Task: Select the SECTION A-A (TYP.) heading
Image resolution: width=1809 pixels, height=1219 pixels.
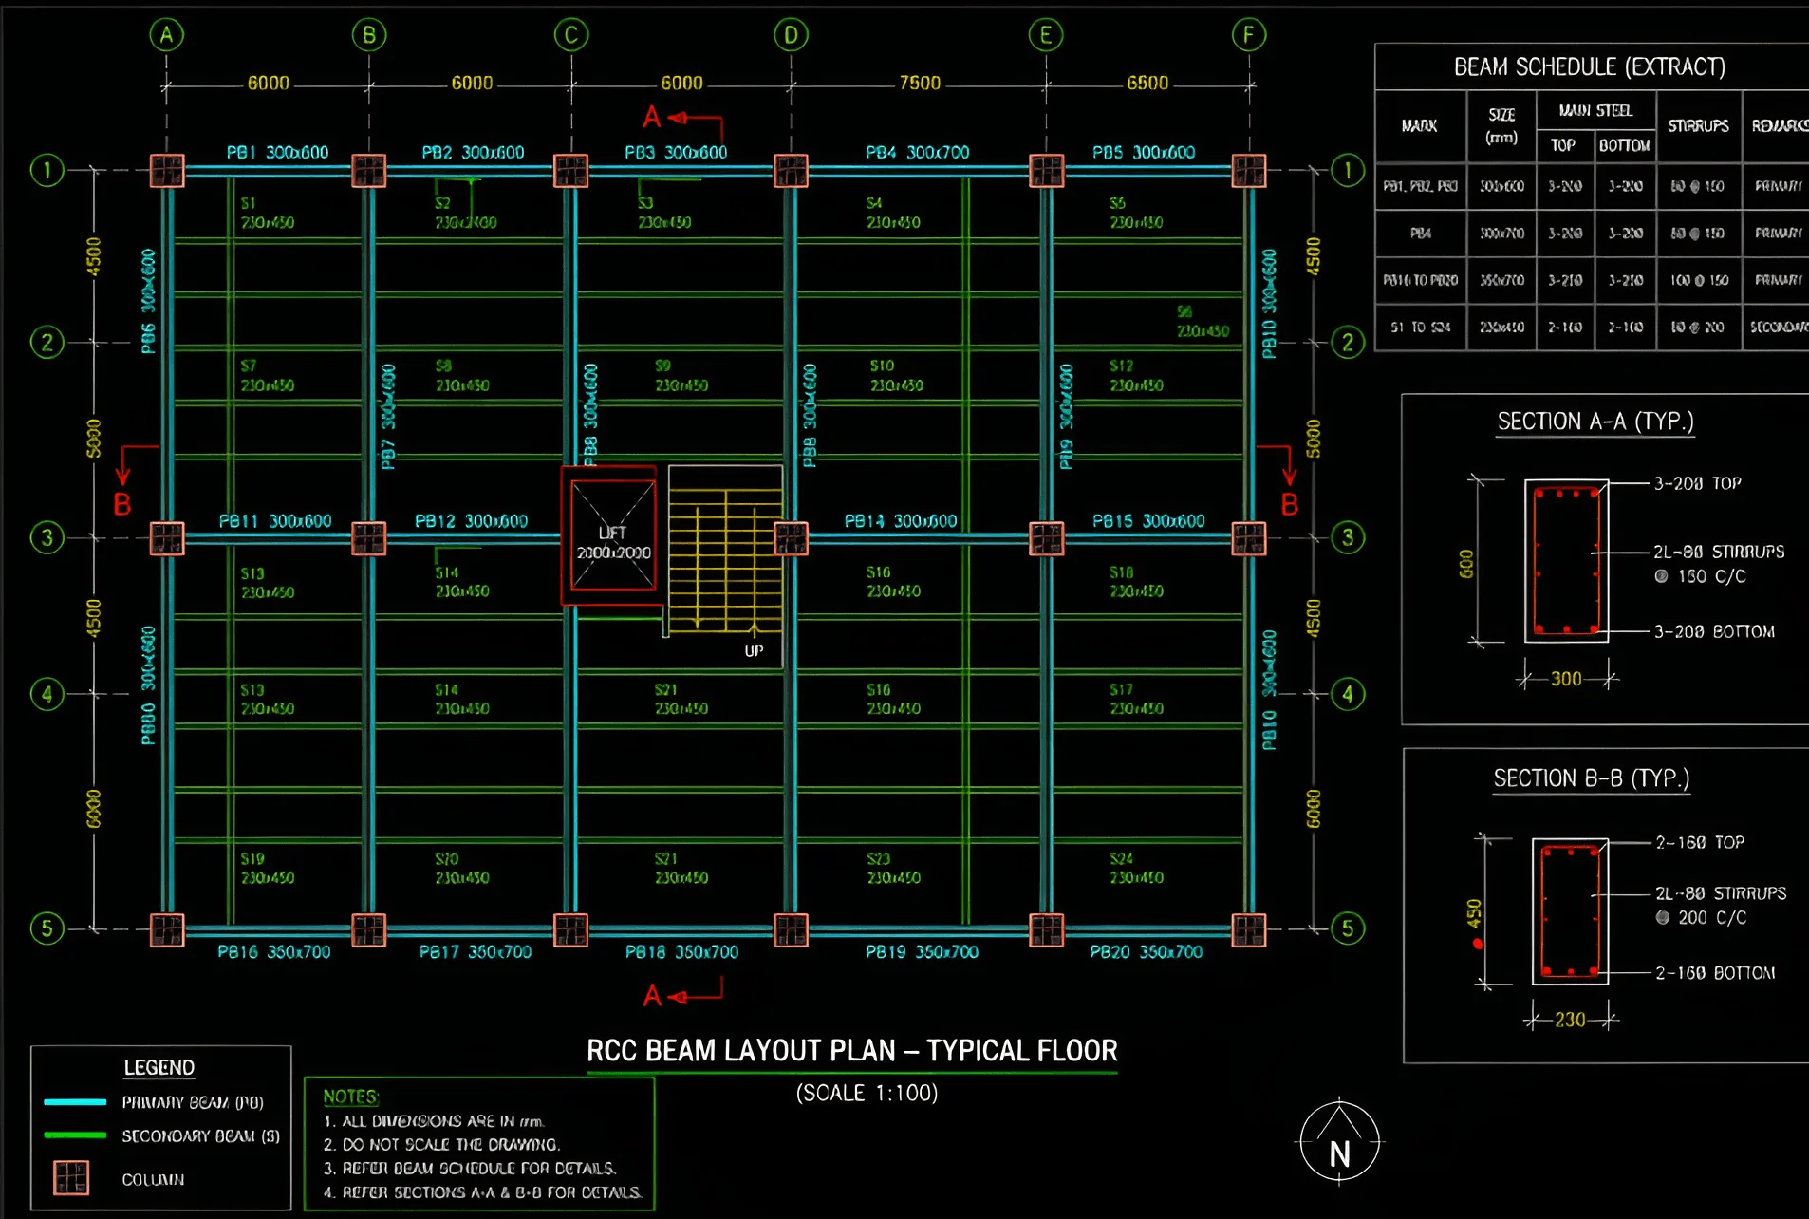Action: [x=1595, y=422]
